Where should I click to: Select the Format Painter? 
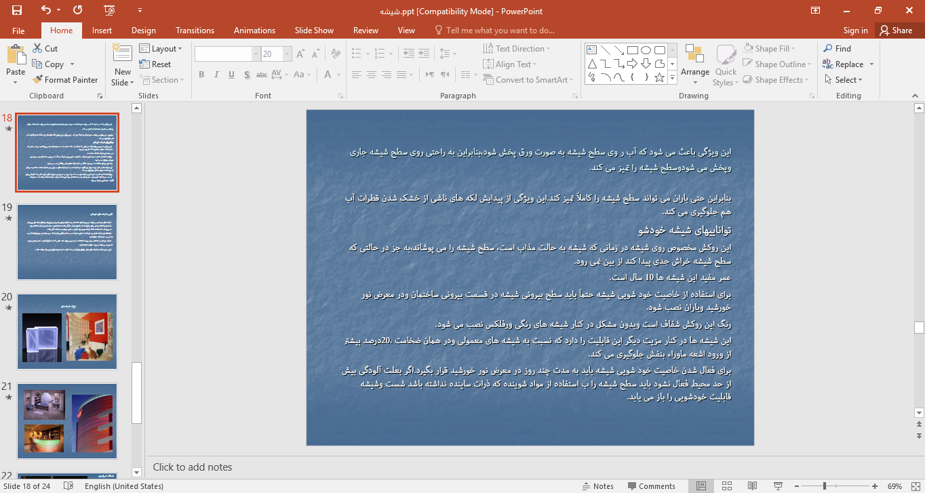coord(65,80)
